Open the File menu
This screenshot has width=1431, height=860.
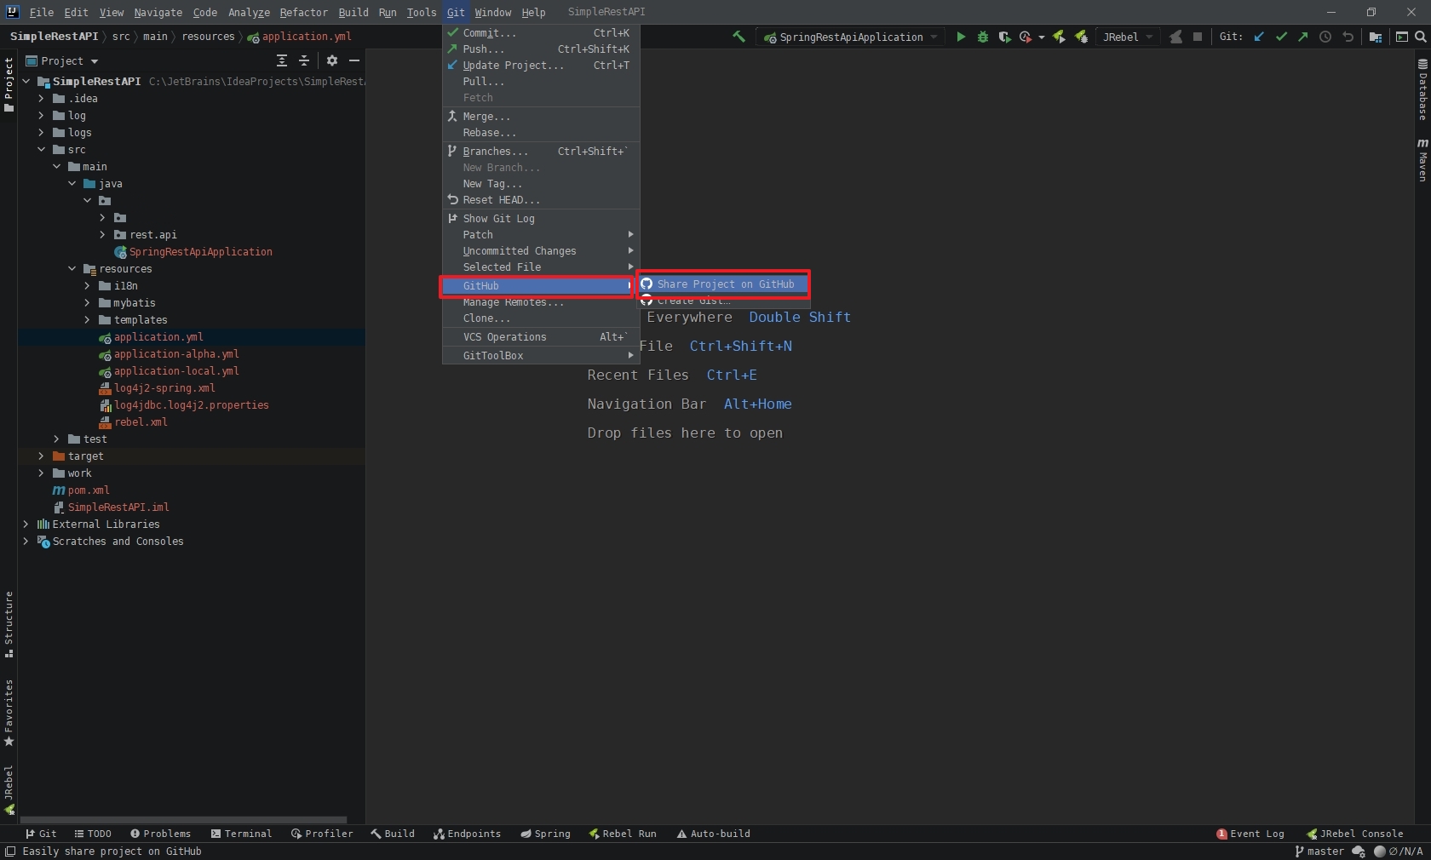point(41,12)
